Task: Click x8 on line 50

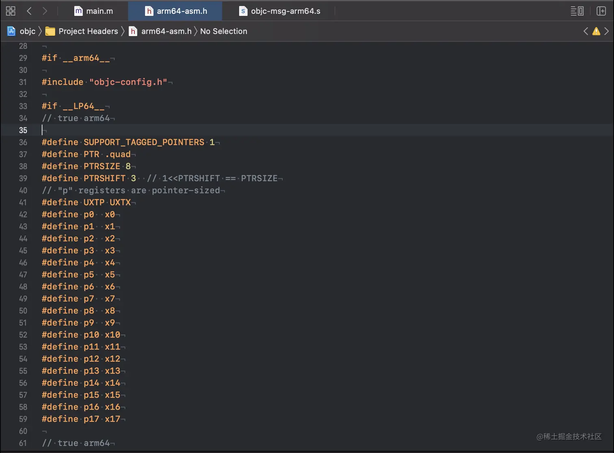Action: point(110,311)
